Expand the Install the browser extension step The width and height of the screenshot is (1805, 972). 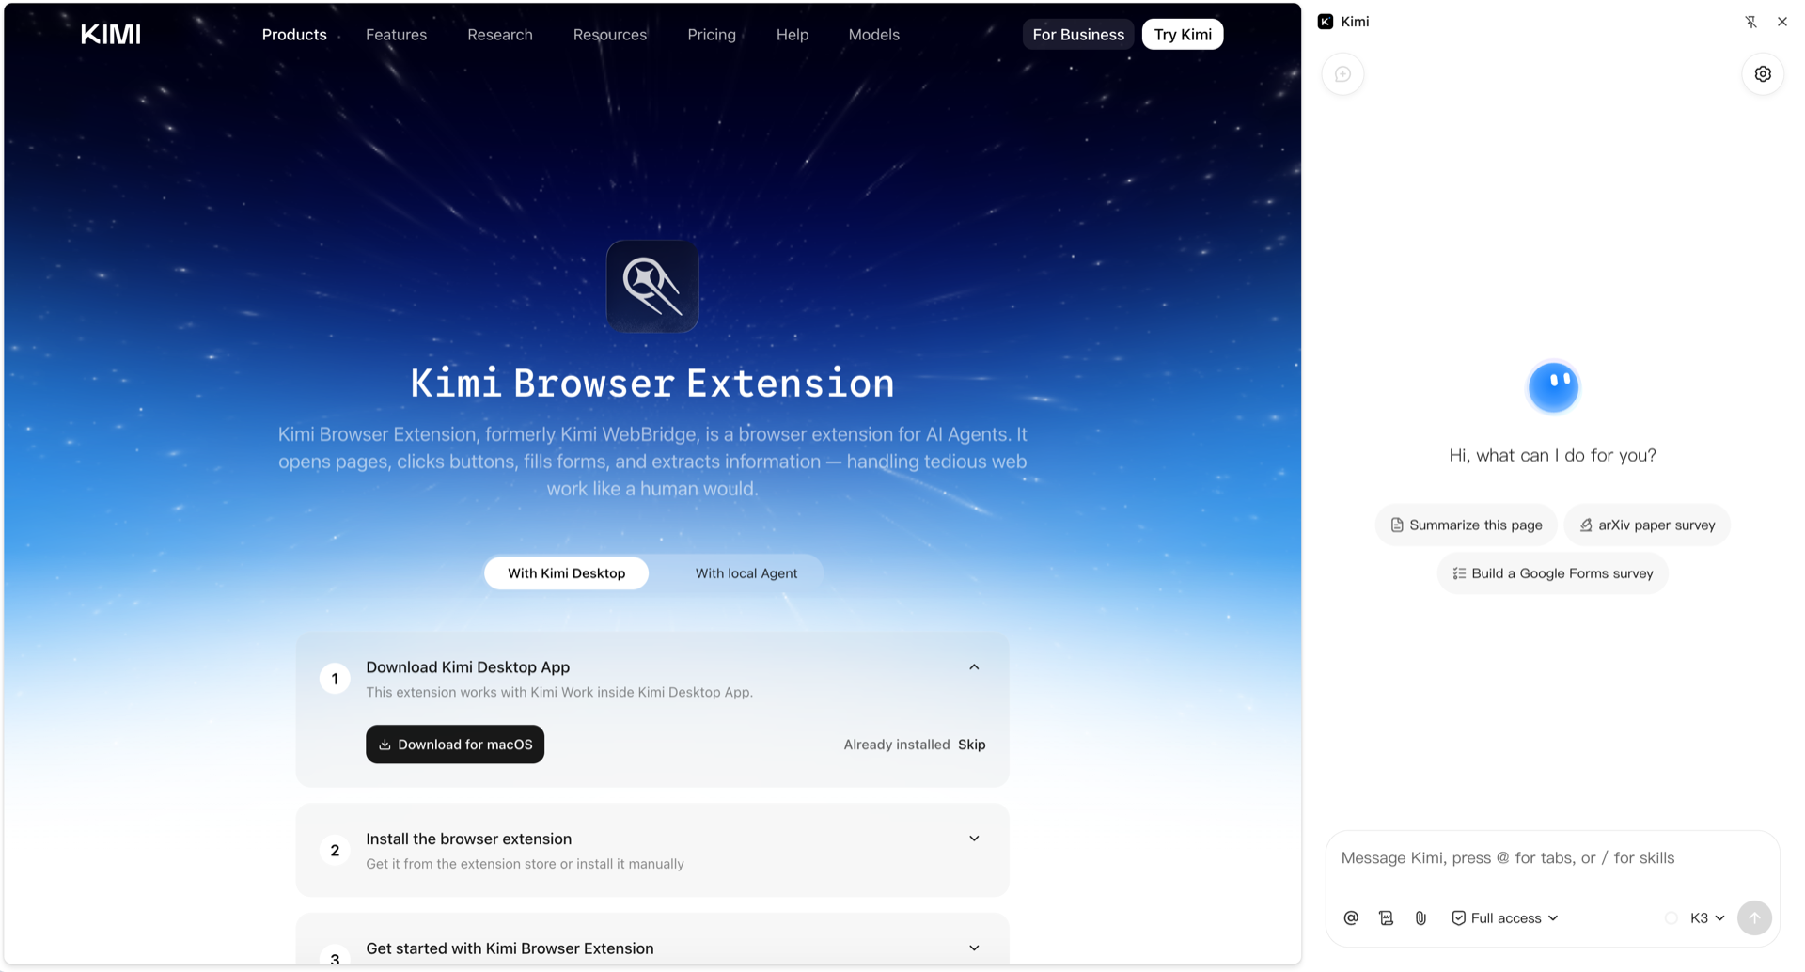pos(974,839)
